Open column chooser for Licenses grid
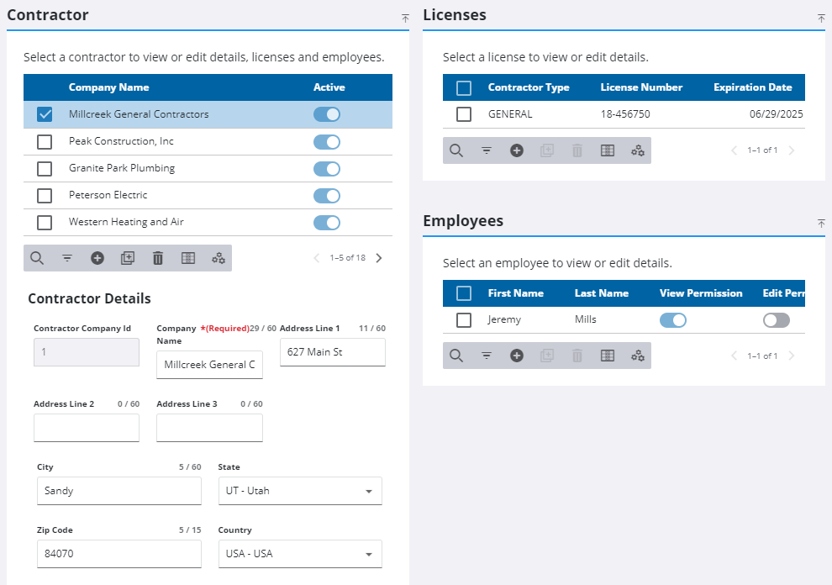Image resolution: width=832 pixels, height=585 pixels. point(608,150)
